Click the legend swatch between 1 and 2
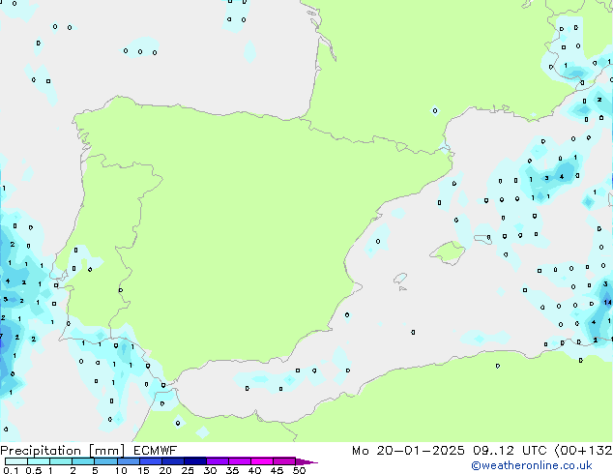This screenshot has width=613, height=474. coord(61,461)
